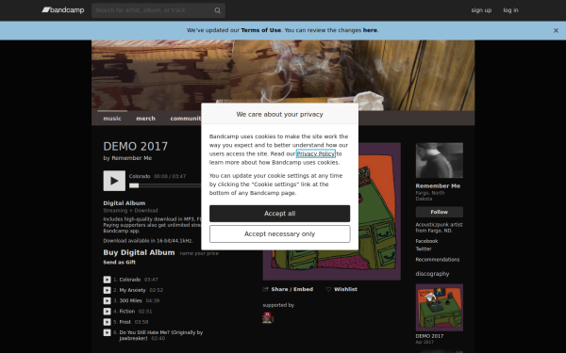This screenshot has width=566, height=353.
Task: Click Buy Digital Album
Action: 139,252
